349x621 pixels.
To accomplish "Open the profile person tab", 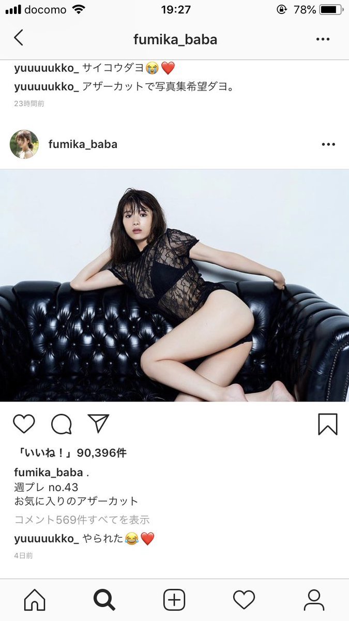I will pyautogui.click(x=314, y=600).
